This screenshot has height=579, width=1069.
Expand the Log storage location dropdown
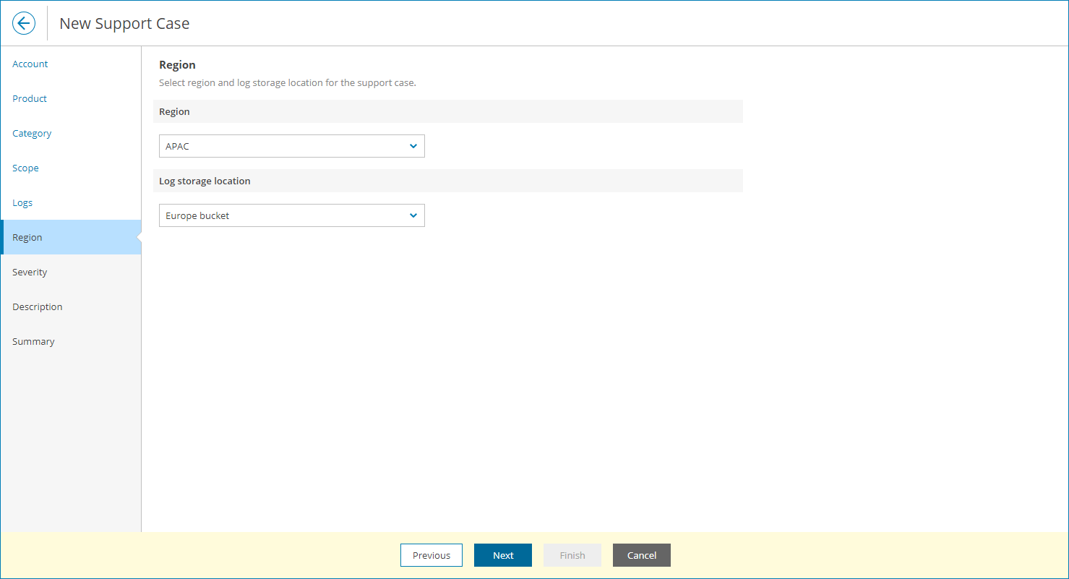[292, 215]
